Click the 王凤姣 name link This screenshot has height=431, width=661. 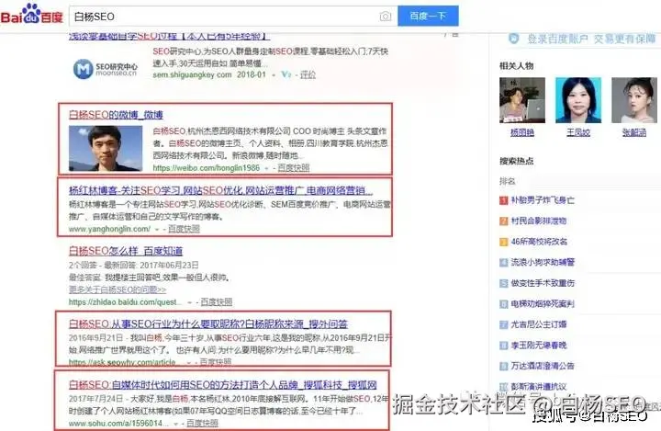578,132
